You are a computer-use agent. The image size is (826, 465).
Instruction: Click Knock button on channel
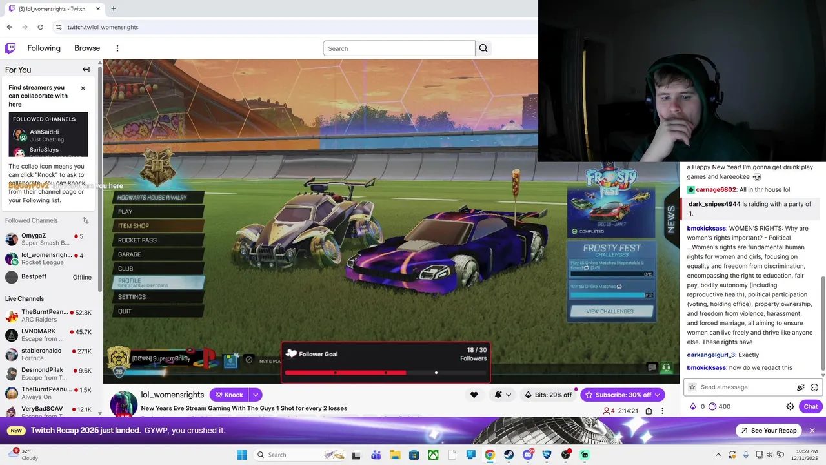(229, 395)
